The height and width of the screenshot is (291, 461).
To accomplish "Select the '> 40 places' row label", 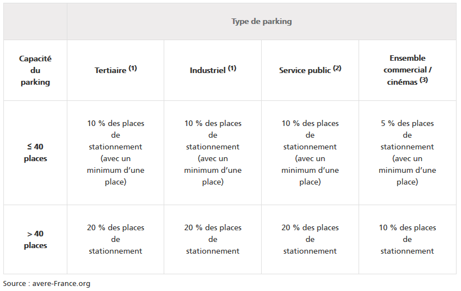I will pos(35,240).
